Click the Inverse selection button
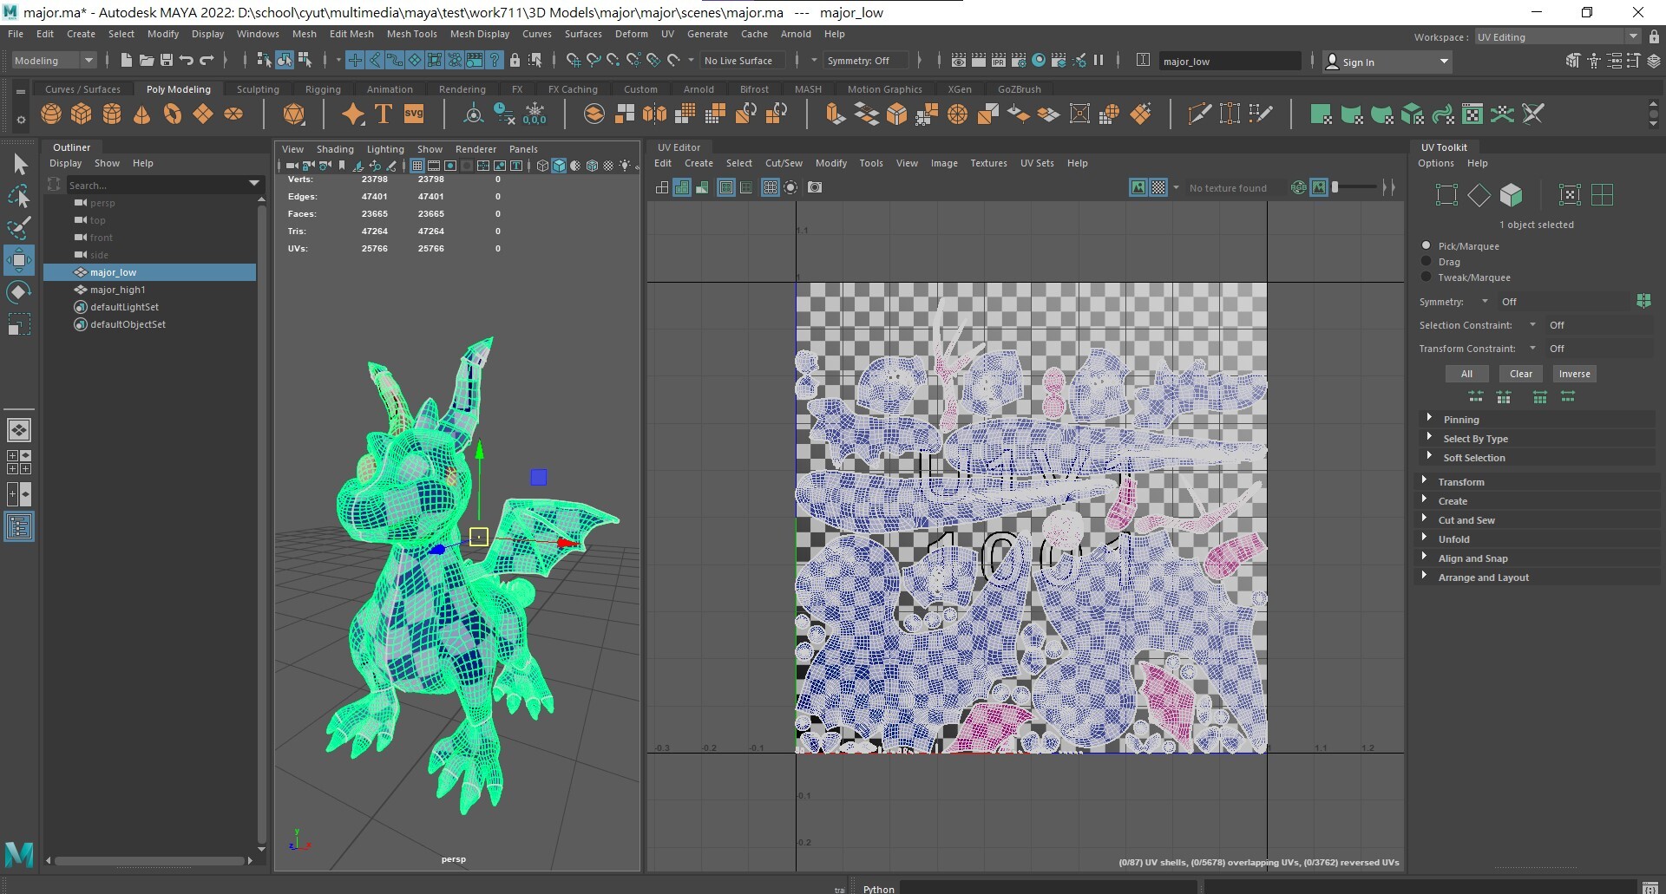 [x=1574, y=374]
